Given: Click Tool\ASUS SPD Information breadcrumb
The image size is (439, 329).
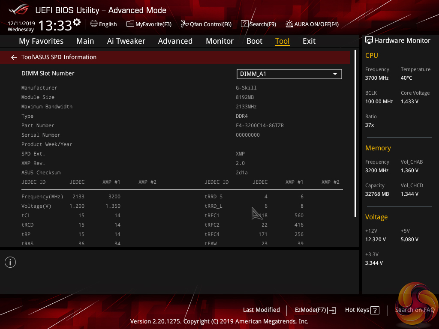Looking at the screenshot, I should click(x=59, y=57).
